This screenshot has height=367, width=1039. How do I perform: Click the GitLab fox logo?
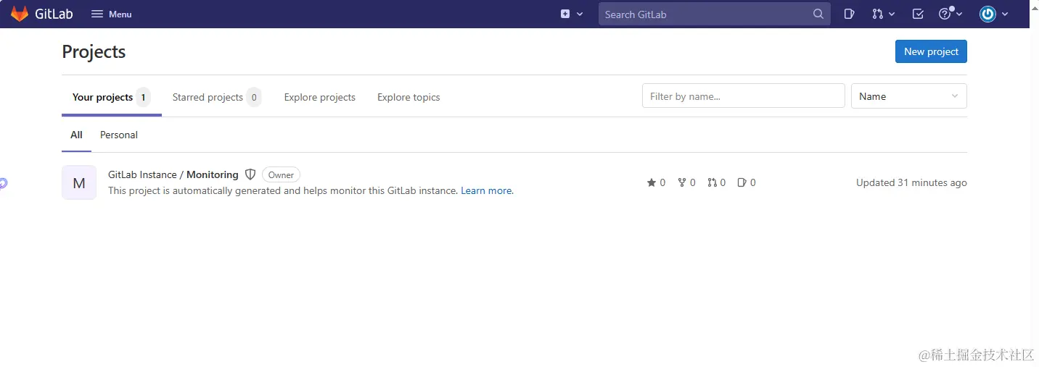coord(20,14)
